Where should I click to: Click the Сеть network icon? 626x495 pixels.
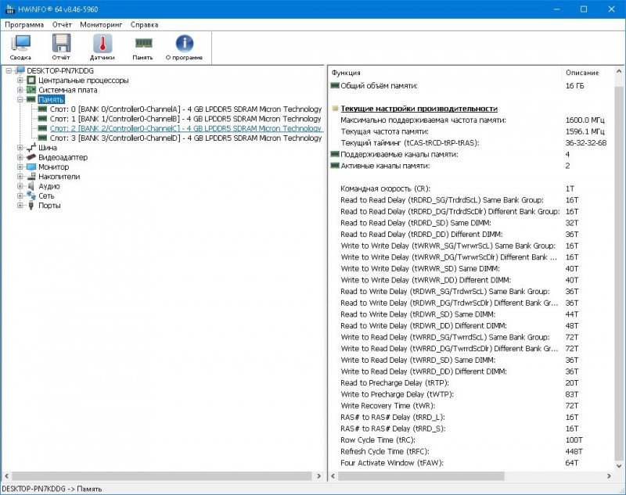(31, 195)
